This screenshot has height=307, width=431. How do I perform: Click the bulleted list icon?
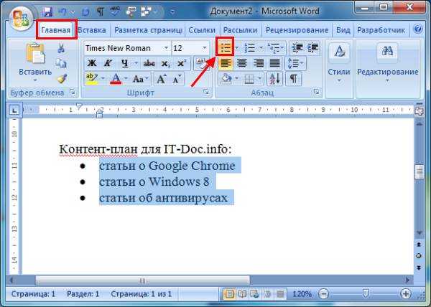[225, 48]
